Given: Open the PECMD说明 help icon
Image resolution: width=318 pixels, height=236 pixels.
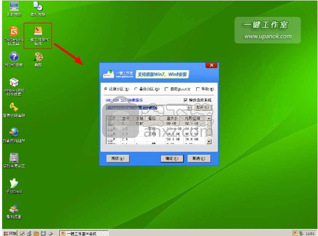Looking at the screenshot, I should tap(14, 60).
